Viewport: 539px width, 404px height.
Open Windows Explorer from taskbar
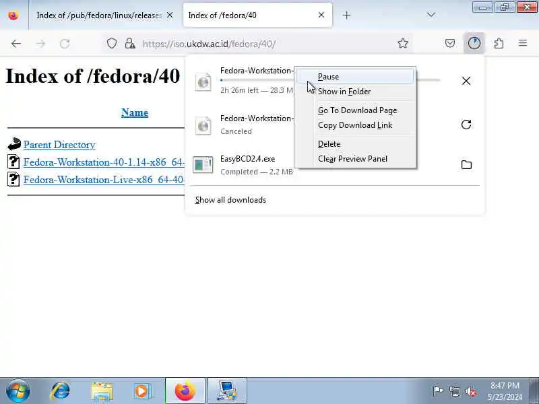[102, 391]
